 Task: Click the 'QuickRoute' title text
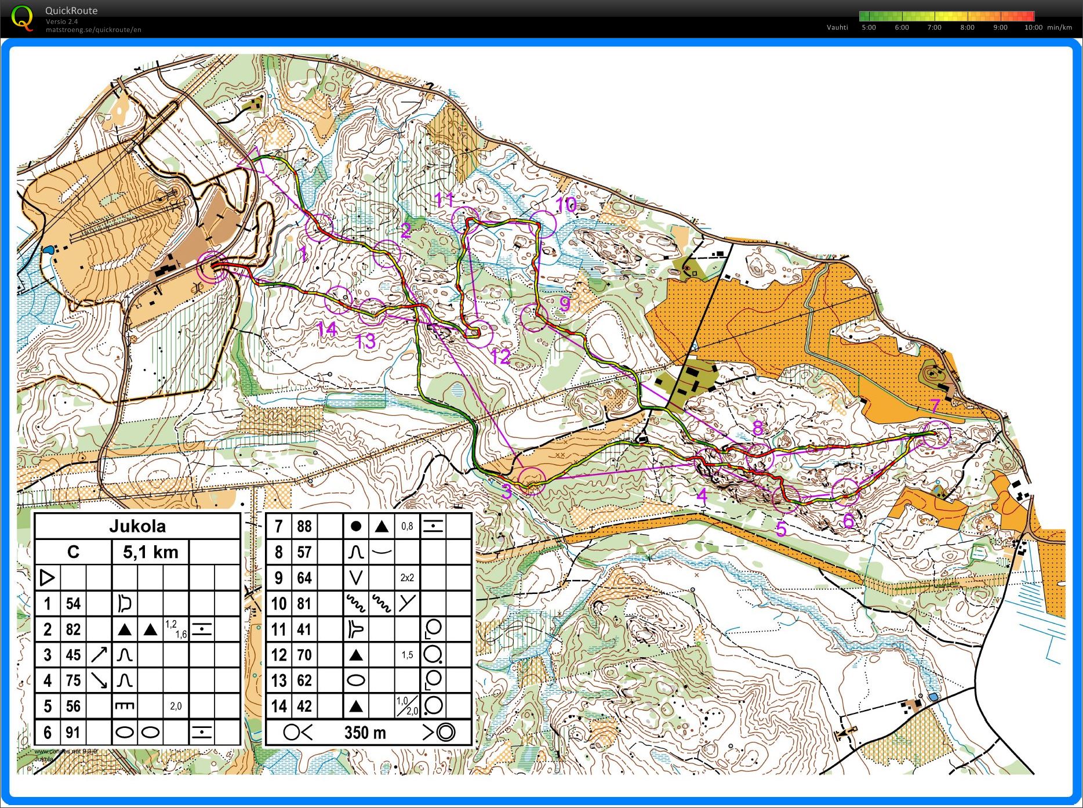point(71,10)
